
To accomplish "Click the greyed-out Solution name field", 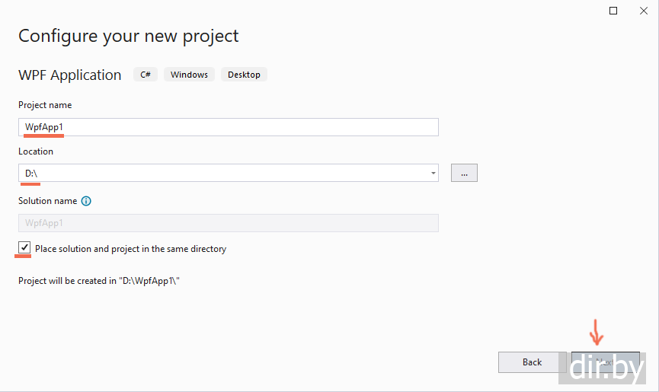I will tap(229, 223).
